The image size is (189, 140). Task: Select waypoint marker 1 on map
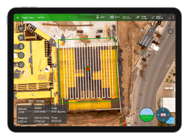coord(63,44)
